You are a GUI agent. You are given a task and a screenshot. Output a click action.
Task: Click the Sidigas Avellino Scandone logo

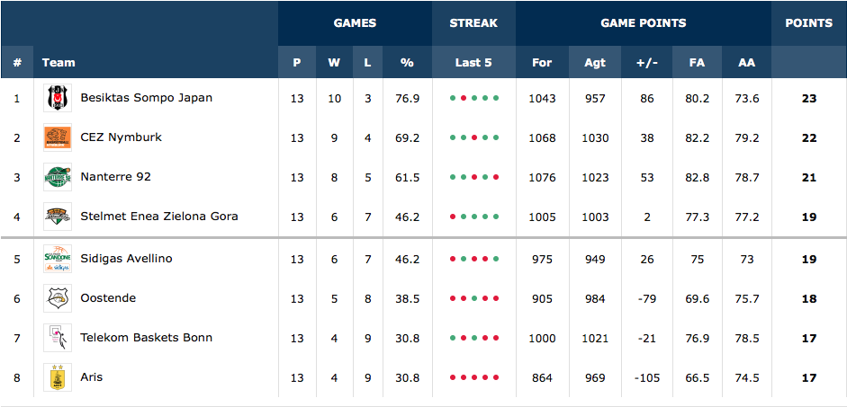(58, 259)
